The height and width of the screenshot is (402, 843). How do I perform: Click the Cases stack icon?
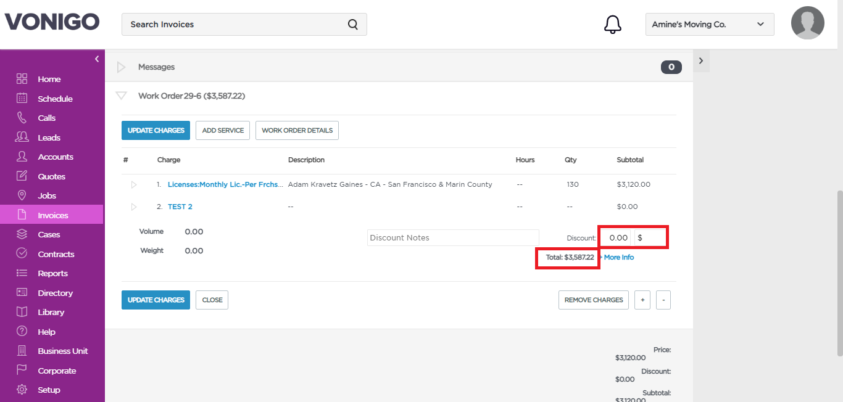[22, 234]
